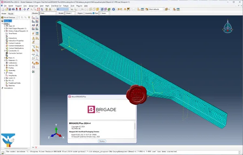Viewport: 243px width, 155px height.
Task: Expand the Steps (2) tree node
Action: [4, 26]
